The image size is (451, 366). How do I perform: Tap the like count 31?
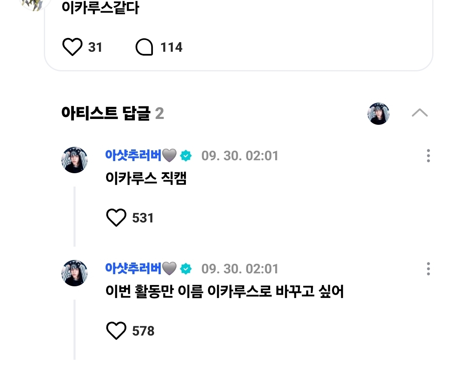click(x=95, y=47)
